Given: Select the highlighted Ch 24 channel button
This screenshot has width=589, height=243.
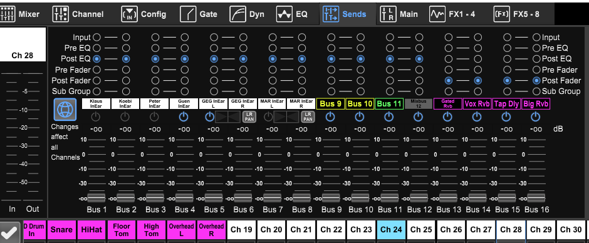Looking at the screenshot, I should [x=391, y=230].
